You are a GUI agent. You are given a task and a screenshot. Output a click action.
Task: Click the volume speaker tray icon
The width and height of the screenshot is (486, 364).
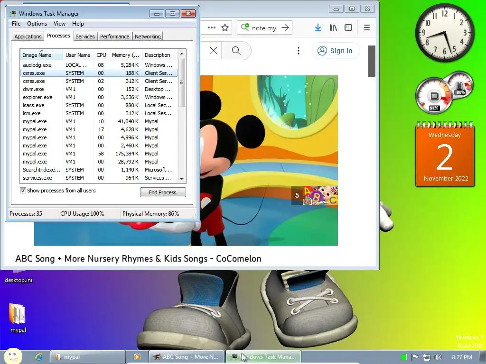pyautogui.click(x=438, y=357)
